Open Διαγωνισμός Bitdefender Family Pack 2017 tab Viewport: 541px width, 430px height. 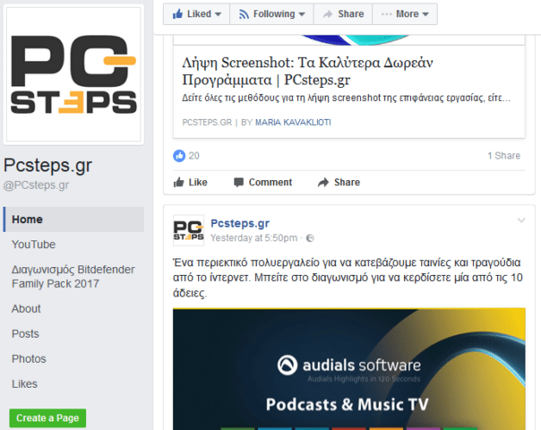coord(73,277)
